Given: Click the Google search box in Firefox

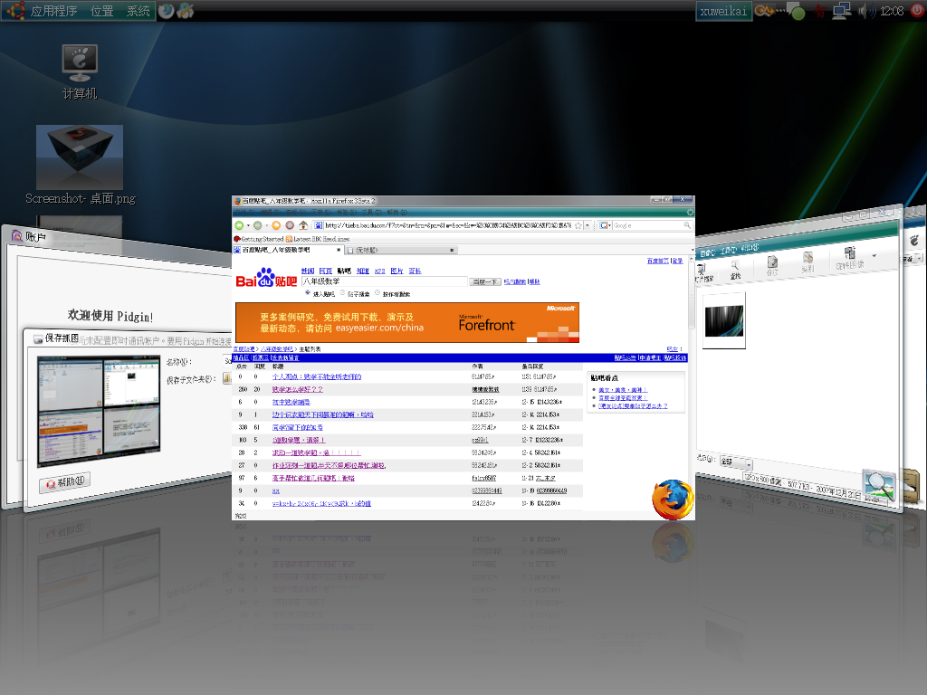Looking at the screenshot, I should click(x=647, y=225).
